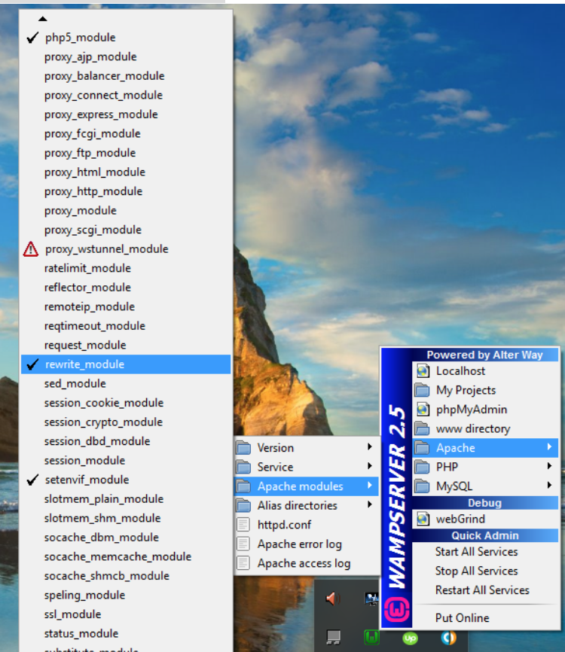Click Stop All Services

click(485, 571)
